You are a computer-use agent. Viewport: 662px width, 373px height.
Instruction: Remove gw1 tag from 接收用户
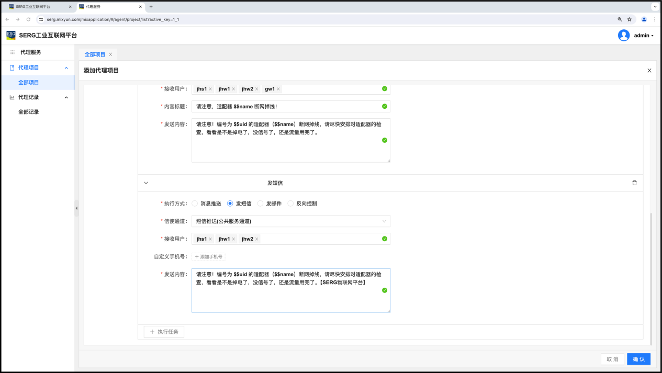(278, 89)
